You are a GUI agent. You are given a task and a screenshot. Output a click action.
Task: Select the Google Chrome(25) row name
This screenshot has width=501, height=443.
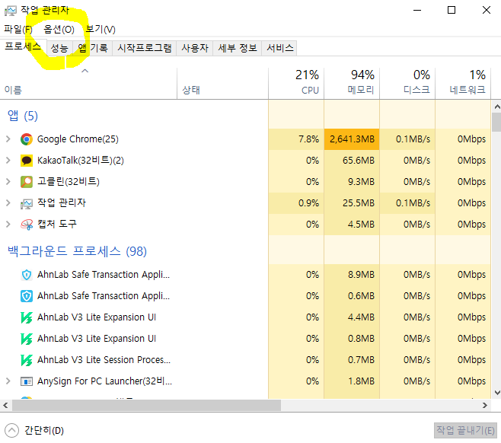point(78,139)
